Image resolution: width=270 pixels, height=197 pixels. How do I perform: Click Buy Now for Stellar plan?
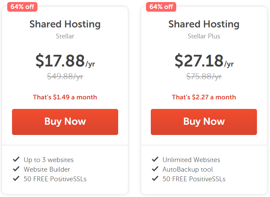click(65, 122)
